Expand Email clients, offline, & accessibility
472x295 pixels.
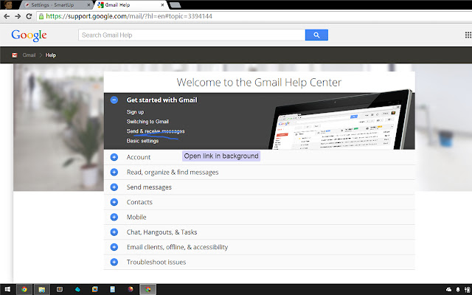click(114, 247)
